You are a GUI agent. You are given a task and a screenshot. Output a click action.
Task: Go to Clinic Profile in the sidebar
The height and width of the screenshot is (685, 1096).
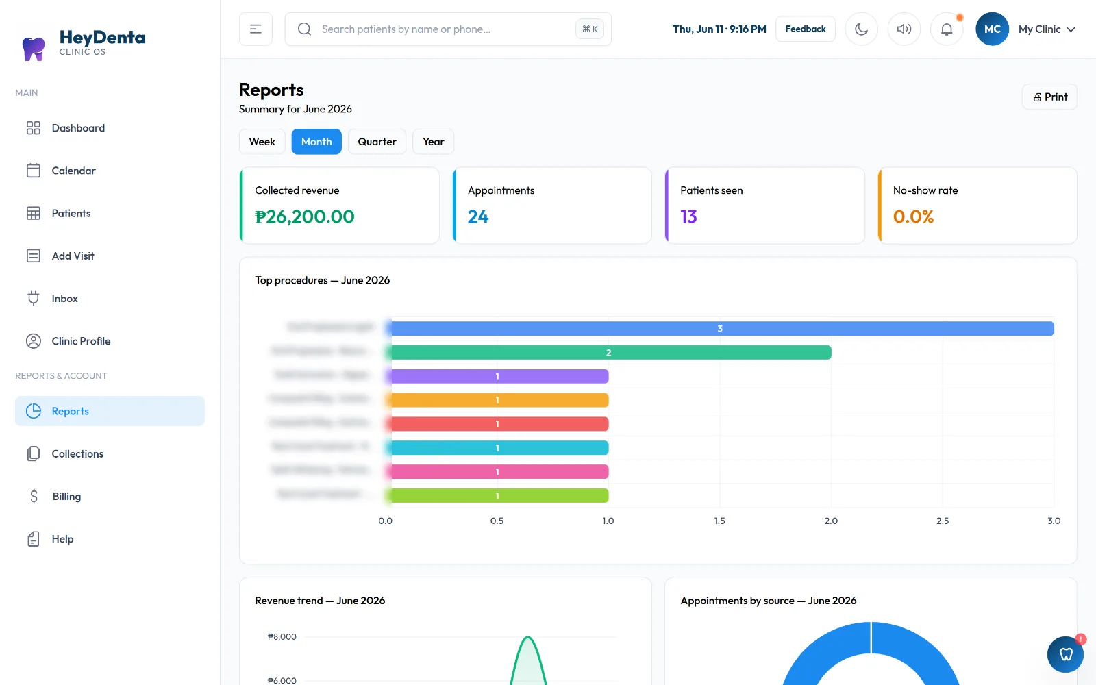pyautogui.click(x=110, y=341)
